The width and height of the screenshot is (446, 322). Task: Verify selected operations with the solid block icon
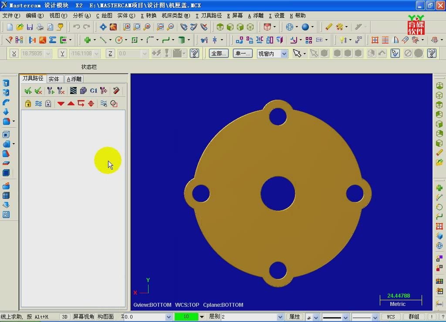click(83, 91)
